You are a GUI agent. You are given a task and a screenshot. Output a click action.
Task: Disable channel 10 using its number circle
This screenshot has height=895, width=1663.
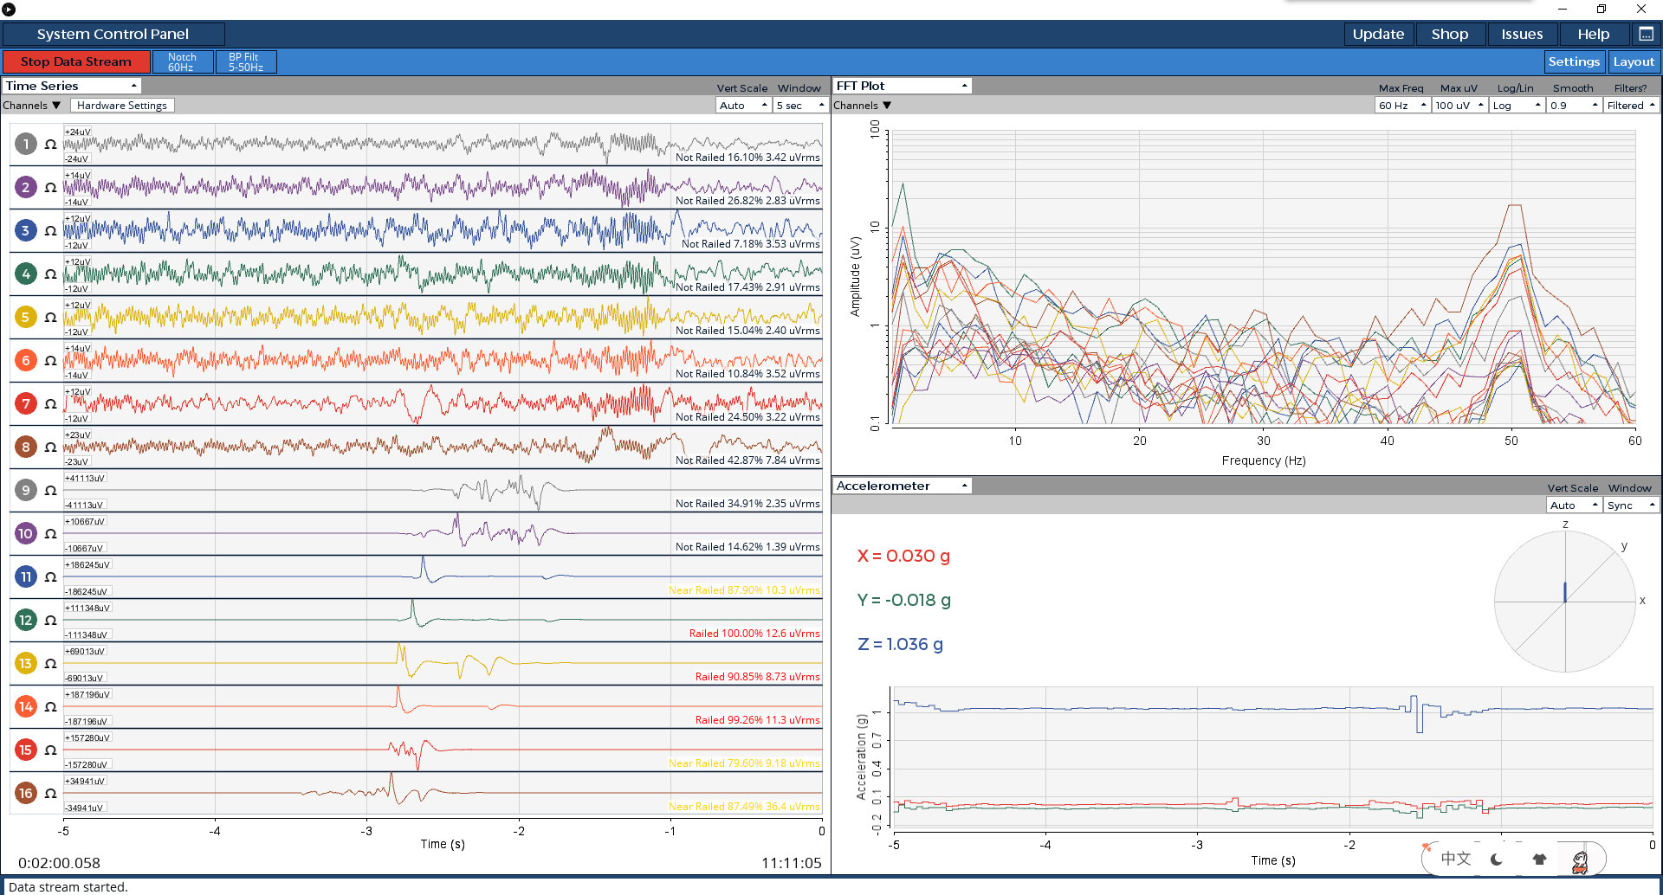[26, 533]
